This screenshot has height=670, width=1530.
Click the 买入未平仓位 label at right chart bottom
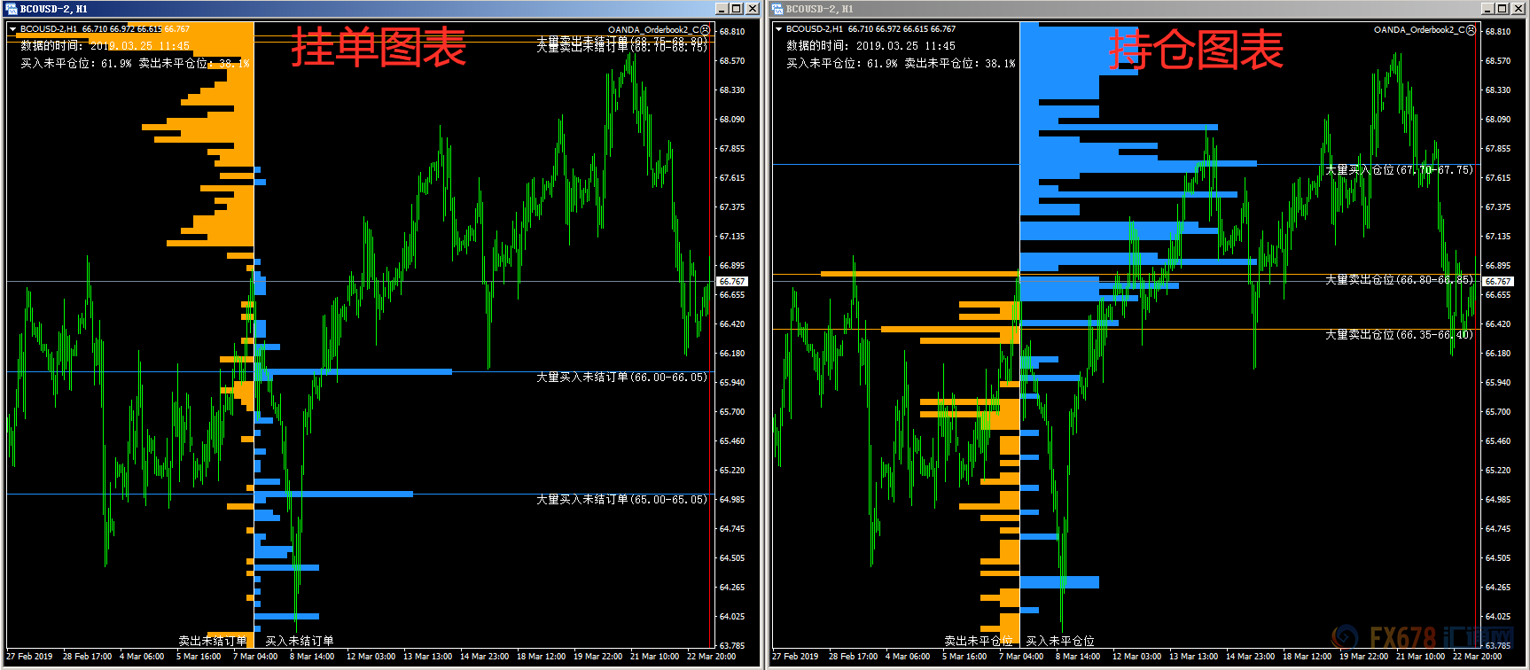pos(1060,641)
